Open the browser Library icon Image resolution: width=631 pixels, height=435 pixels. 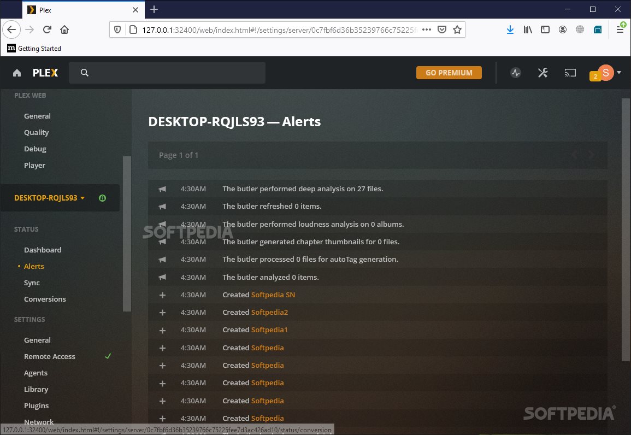point(528,30)
